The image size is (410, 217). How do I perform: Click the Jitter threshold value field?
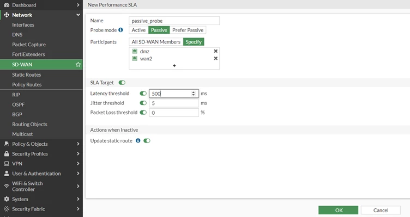point(174,103)
